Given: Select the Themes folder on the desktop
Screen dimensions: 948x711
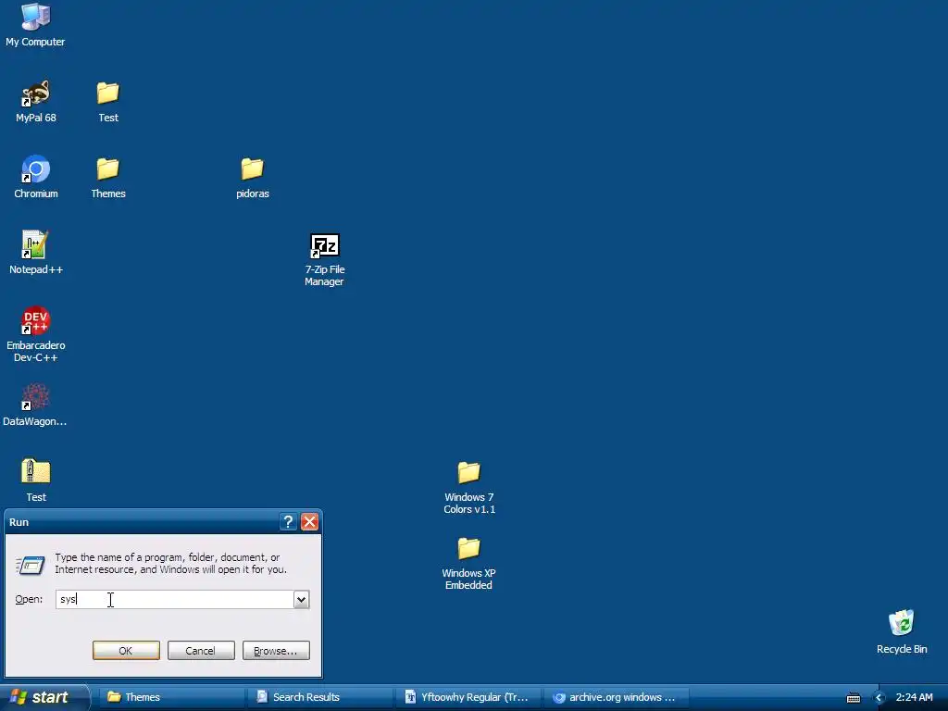Looking at the screenshot, I should (x=108, y=169).
